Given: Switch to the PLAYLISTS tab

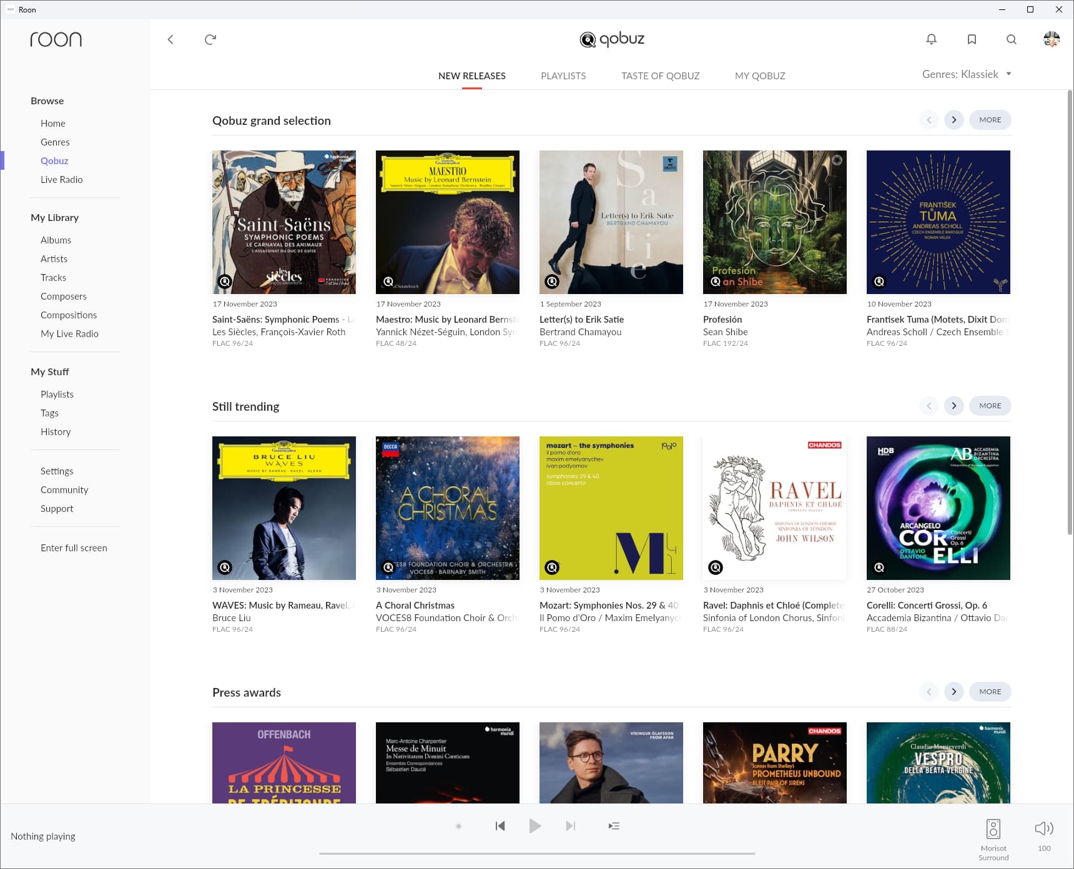Looking at the screenshot, I should (563, 76).
